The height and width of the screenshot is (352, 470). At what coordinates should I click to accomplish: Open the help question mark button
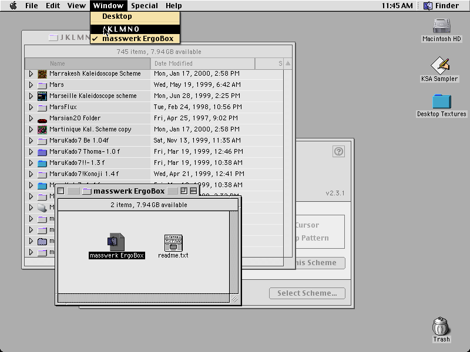click(339, 151)
